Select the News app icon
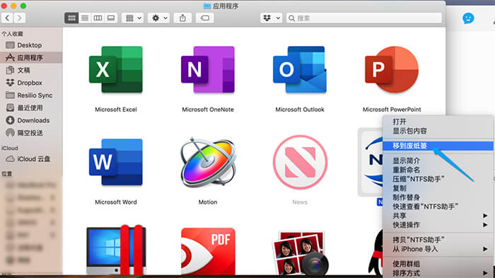This screenshot has height=278, width=495. (x=300, y=162)
